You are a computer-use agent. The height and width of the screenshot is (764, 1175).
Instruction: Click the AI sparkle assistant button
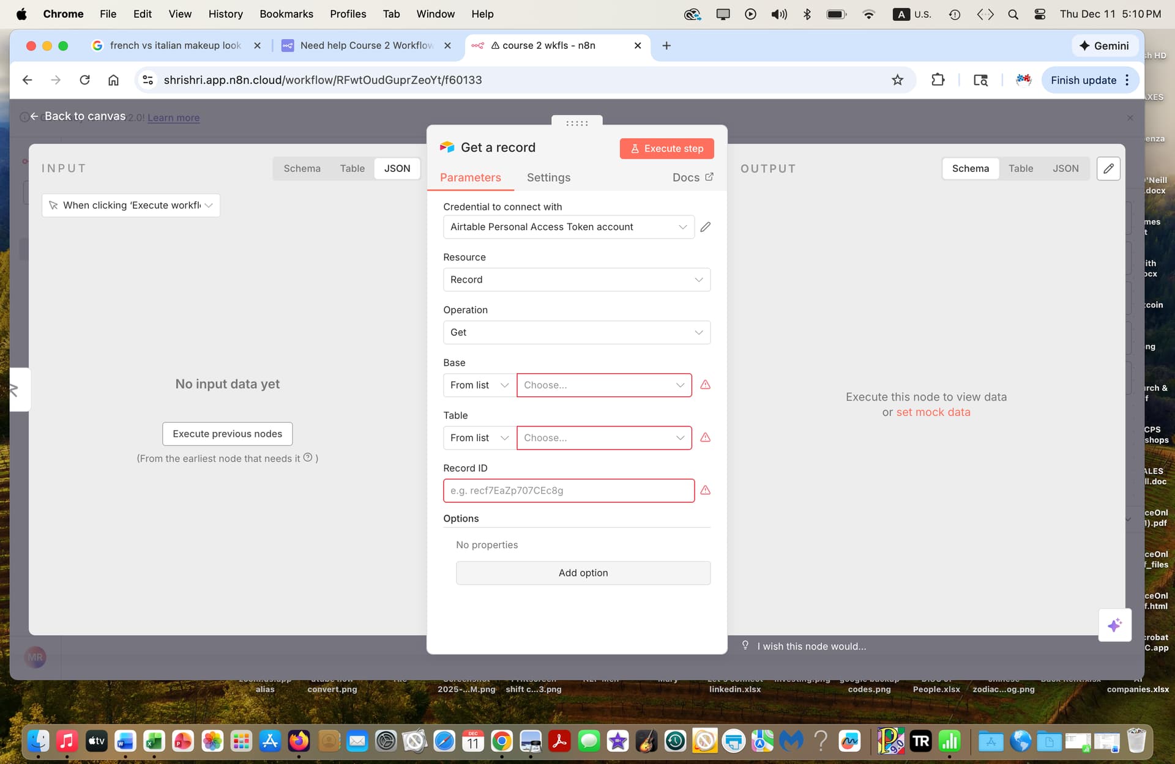pos(1114,625)
